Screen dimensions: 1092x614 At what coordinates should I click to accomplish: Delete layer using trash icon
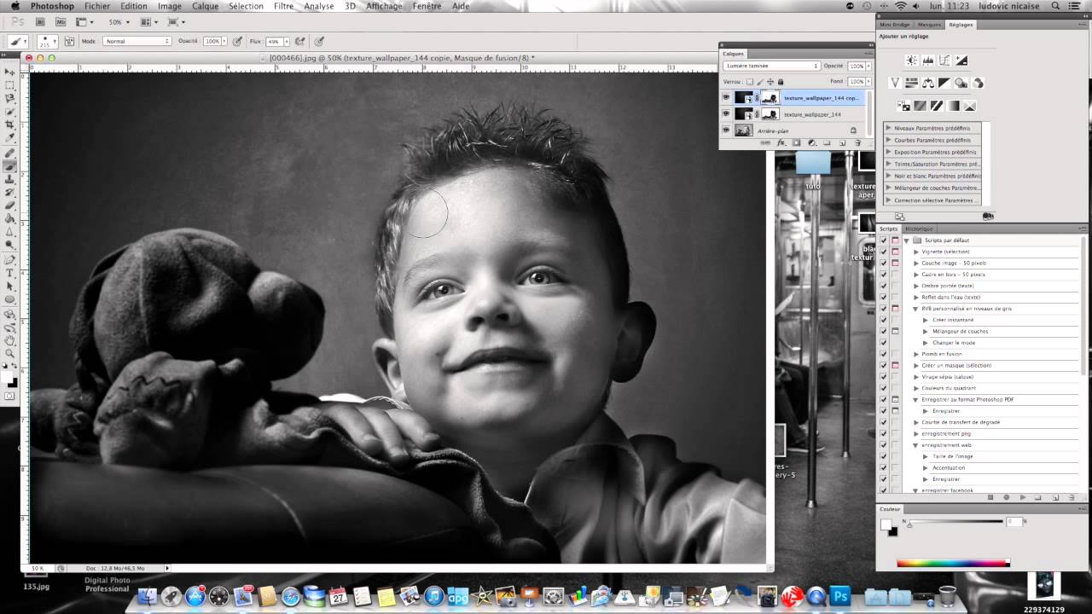coord(858,142)
